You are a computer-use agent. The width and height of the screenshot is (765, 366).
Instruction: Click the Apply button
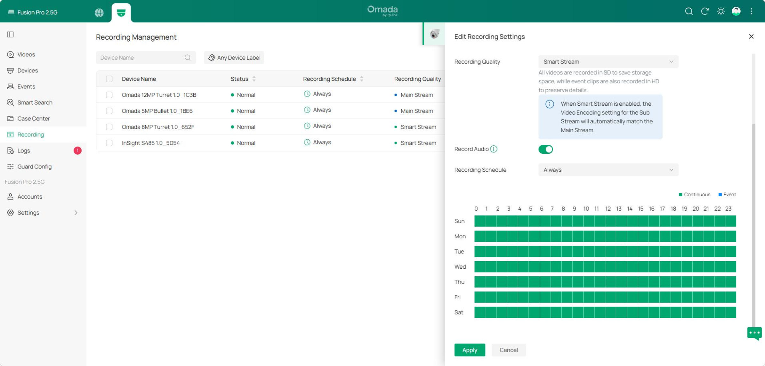pos(470,350)
